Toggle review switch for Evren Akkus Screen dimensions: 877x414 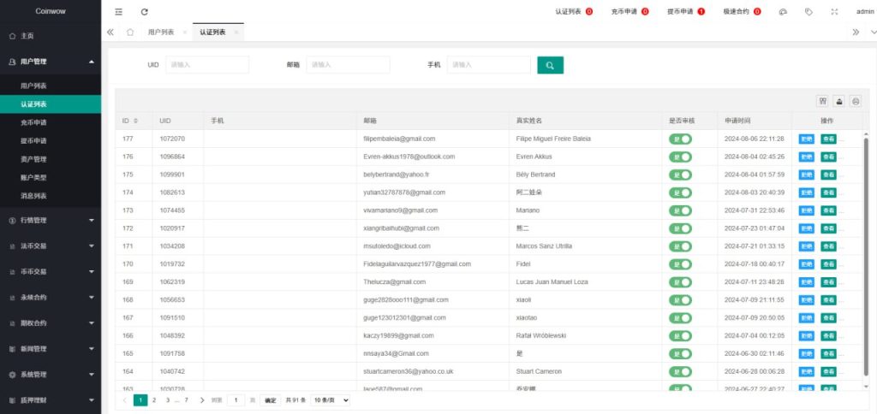click(x=680, y=157)
